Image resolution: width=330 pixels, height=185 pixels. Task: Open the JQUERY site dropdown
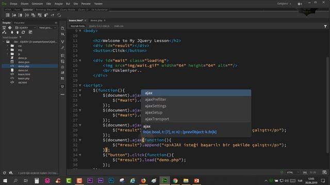[25, 28]
